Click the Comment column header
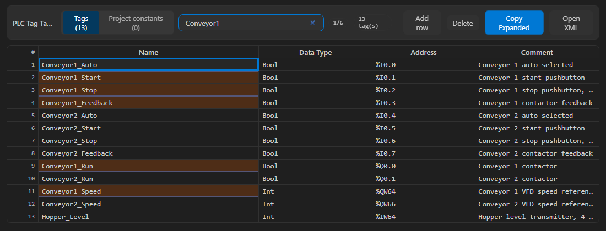The image size is (606, 231). point(537,52)
